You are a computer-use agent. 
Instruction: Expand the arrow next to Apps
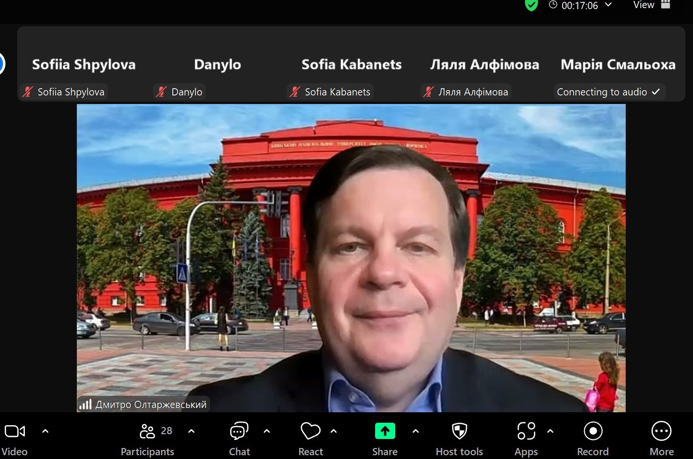550,431
